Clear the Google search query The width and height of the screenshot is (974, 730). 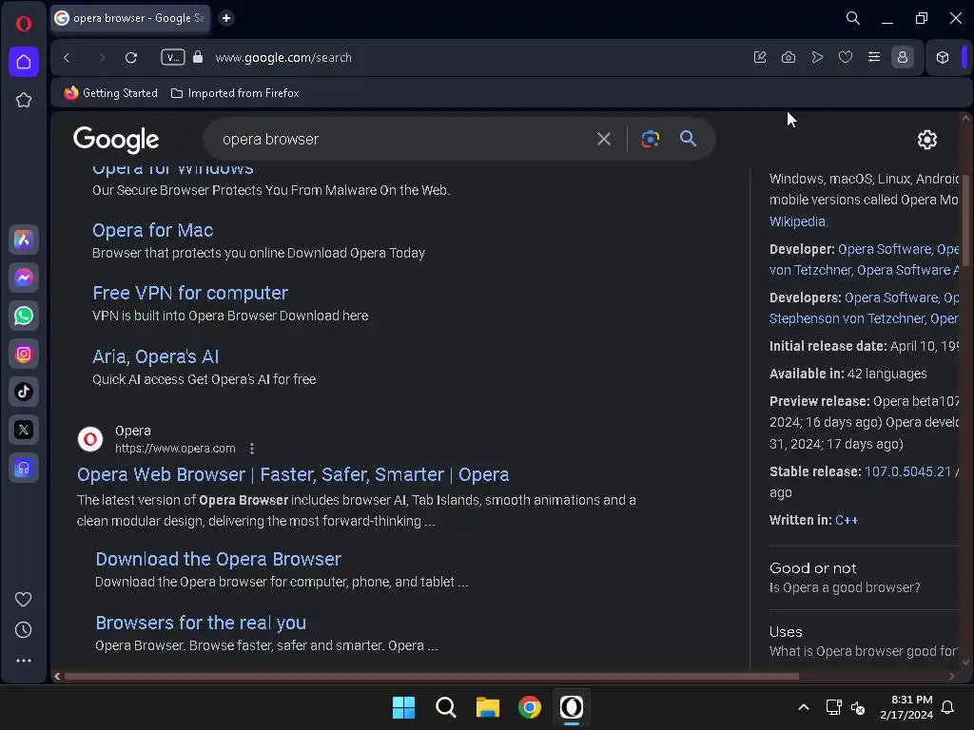point(604,139)
